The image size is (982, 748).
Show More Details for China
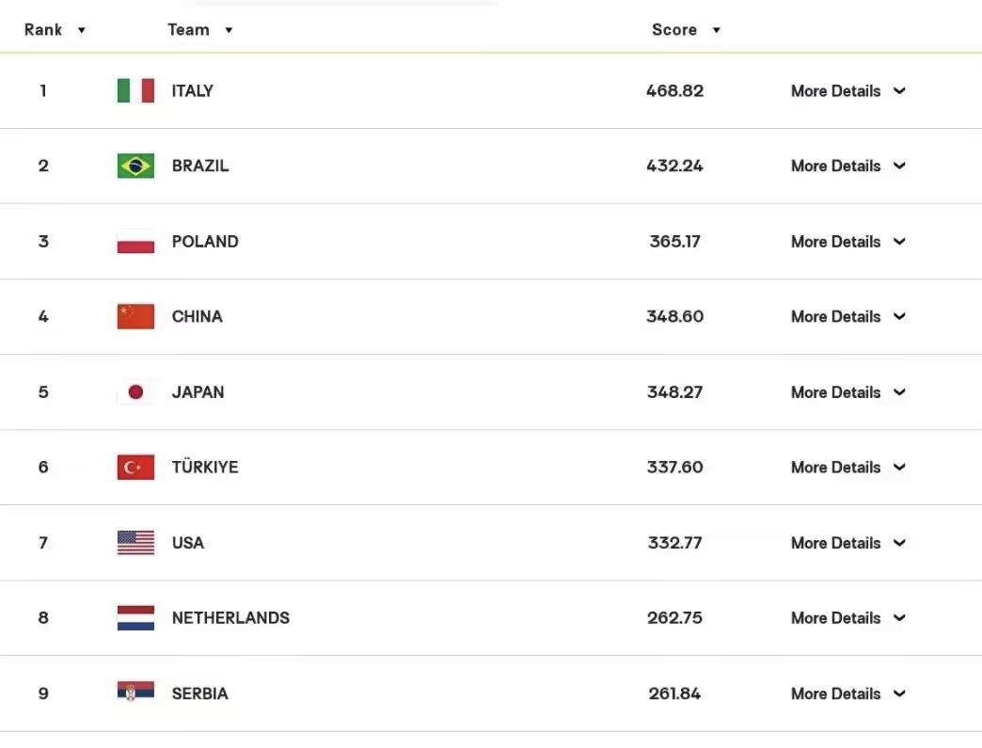848,316
